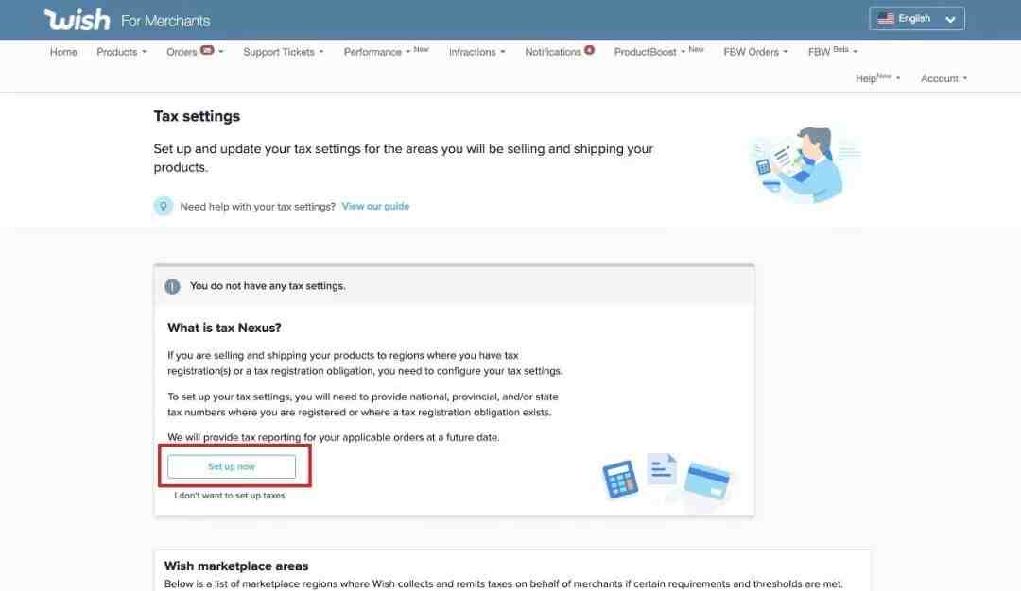1021x591 pixels.
Task: Click the Wish marketplace areas heading
Action: [x=236, y=566]
